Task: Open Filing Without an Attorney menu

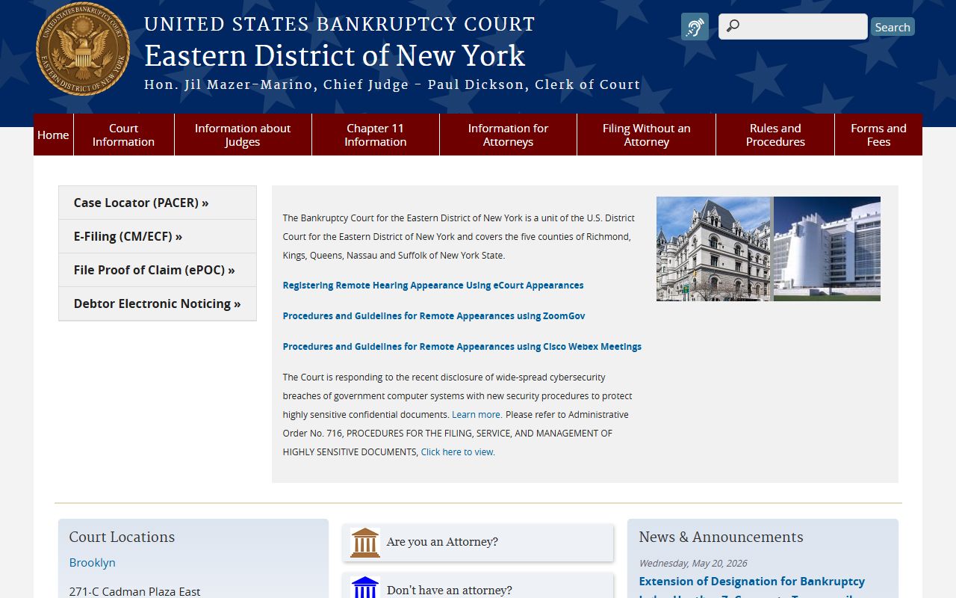Action: [646, 135]
